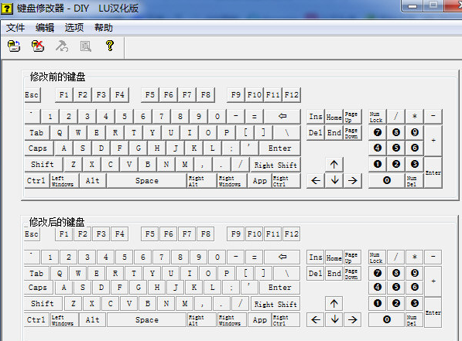Click the Home key on 修改前的键盘

pos(334,117)
